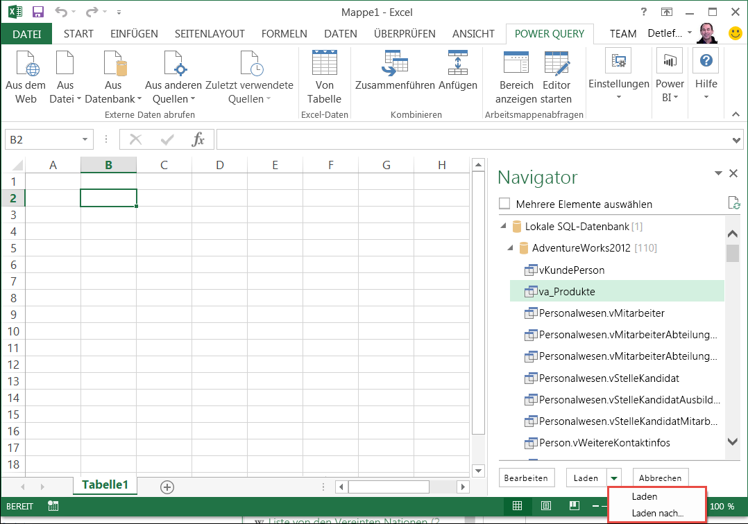This screenshot has height=524, width=748.
Task: Switch to the FORMELN ribbon tab
Action: coord(284,34)
